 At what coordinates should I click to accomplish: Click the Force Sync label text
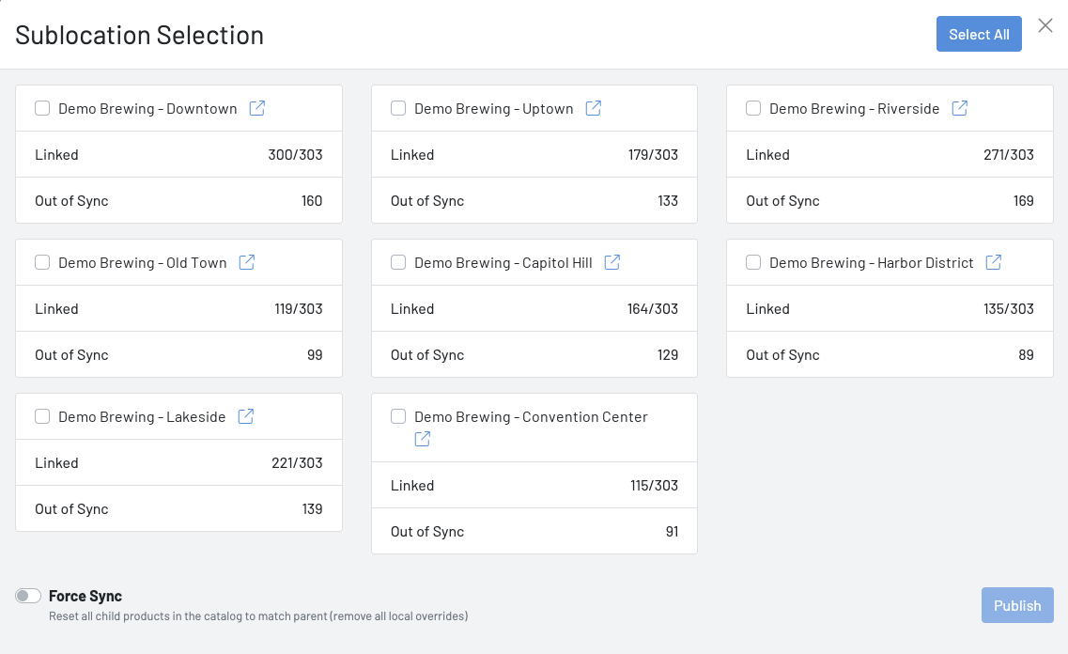coord(85,596)
